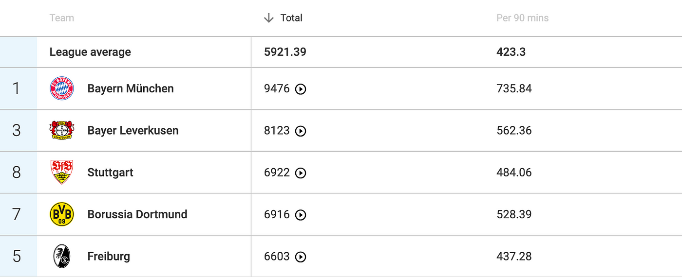The height and width of the screenshot is (277, 682).
Task: Sort by Per 90 mins column
Action: [522, 18]
